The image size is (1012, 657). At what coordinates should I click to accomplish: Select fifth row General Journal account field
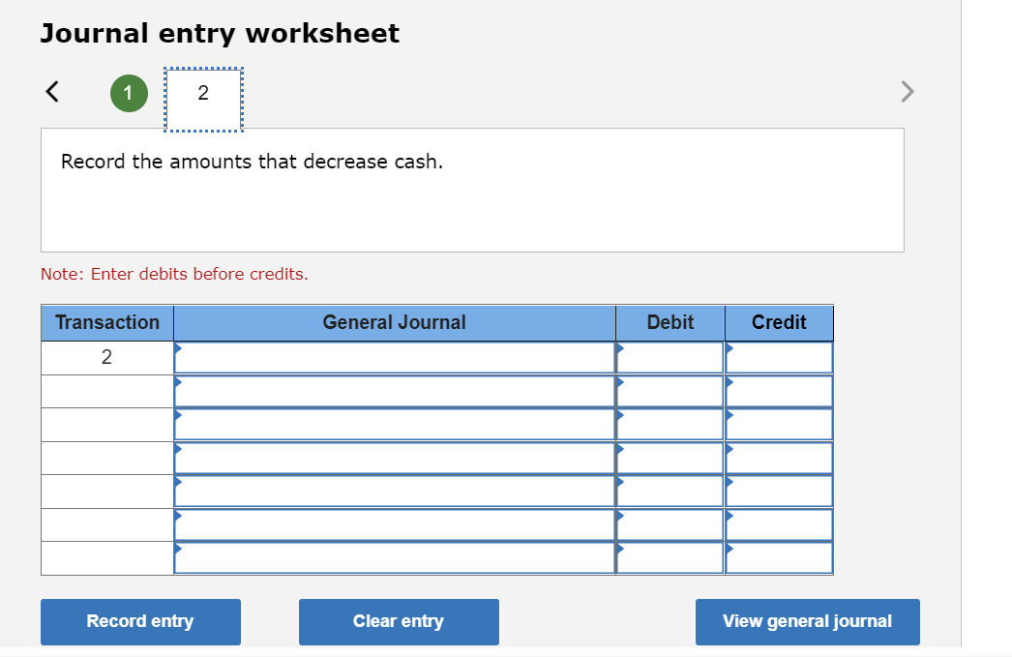point(395,492)
